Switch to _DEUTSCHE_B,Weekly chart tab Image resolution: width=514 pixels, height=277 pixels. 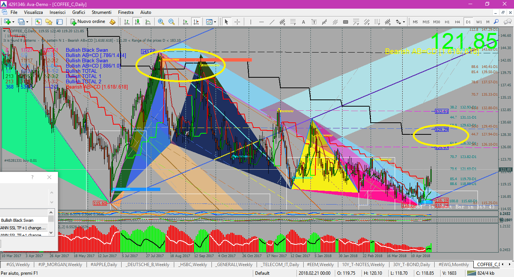[x=148, y=265]
